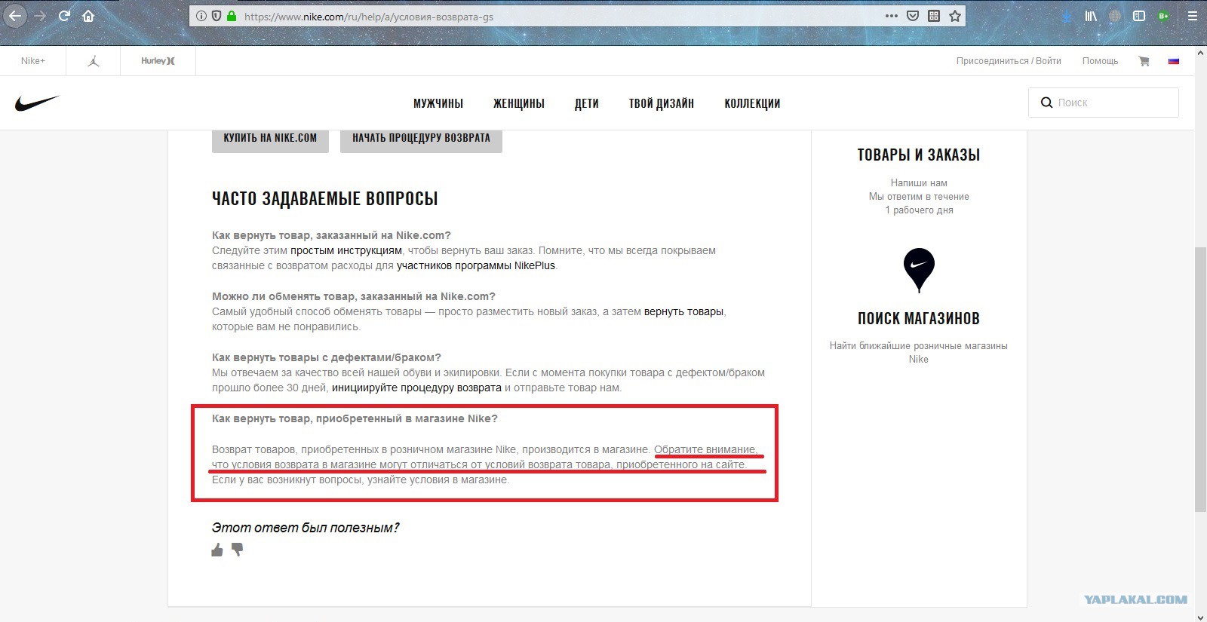Viewport: 1207px width, 622px height.
Task: Click the green padlock security icon
Action: [231, 16]
